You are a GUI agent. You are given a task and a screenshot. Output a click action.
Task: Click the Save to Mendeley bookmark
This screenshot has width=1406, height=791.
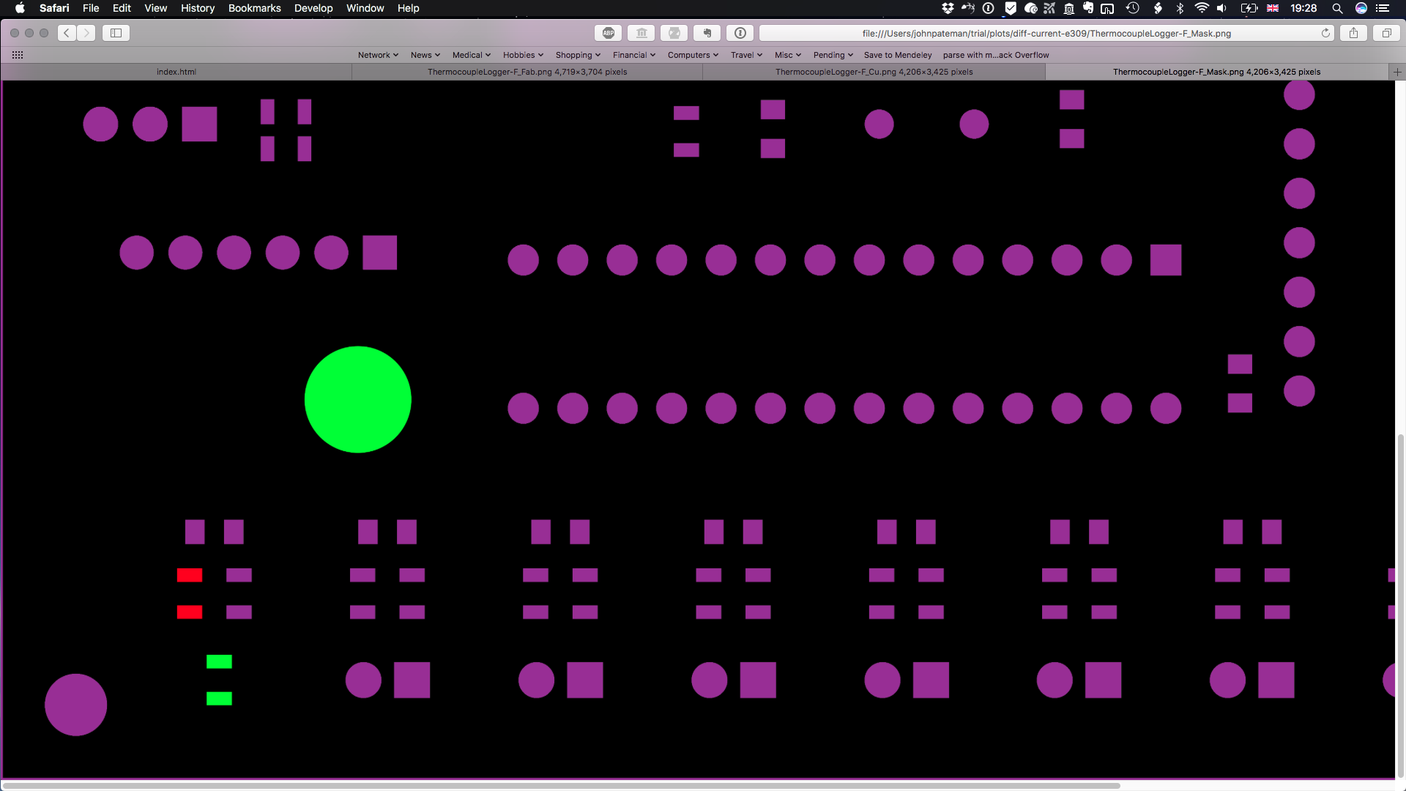898,55
